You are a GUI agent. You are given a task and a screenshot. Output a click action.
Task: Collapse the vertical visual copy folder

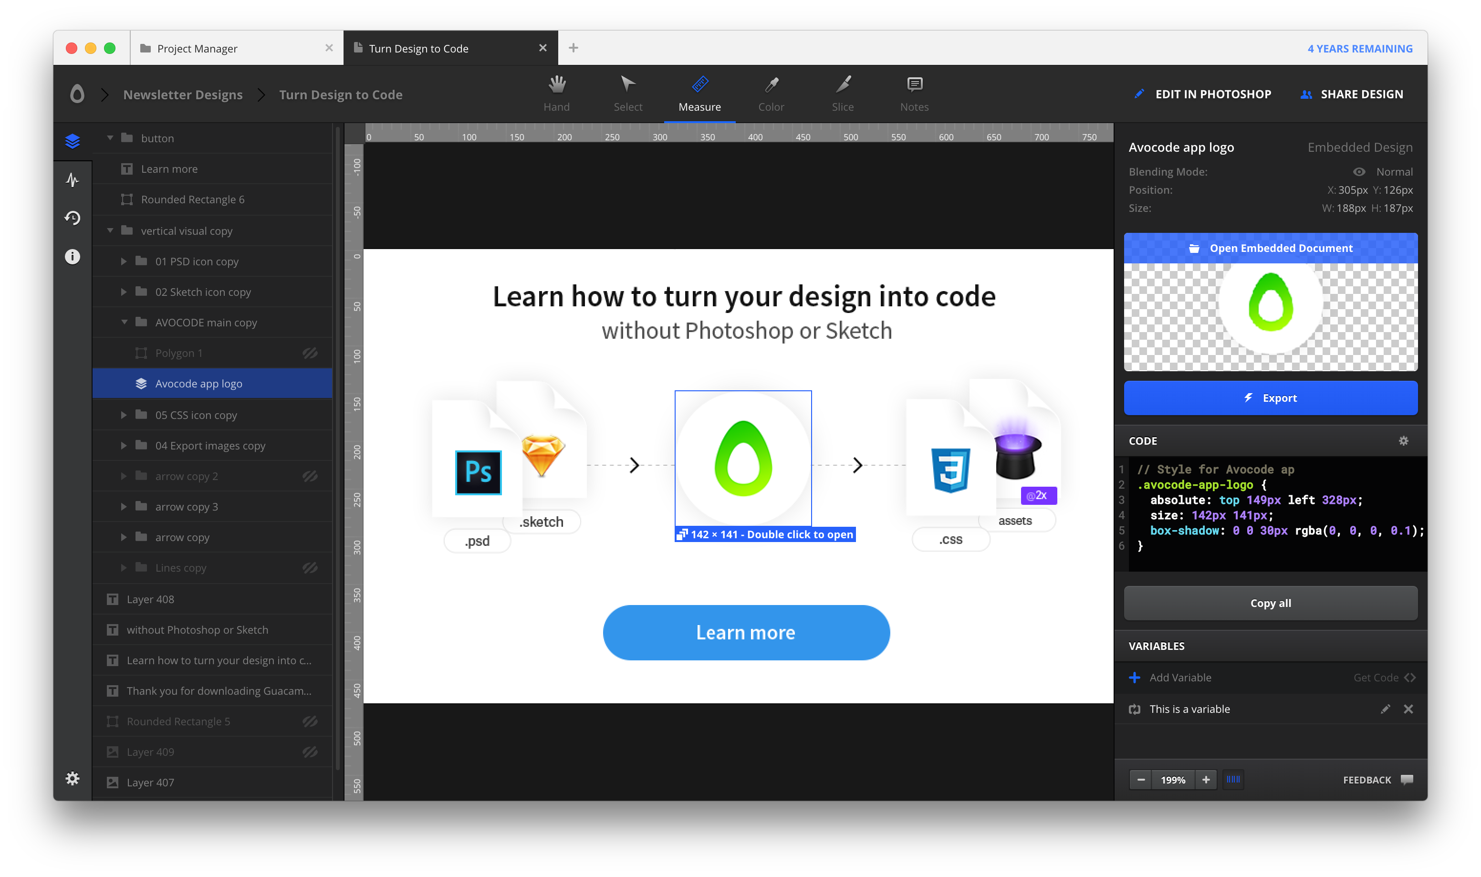click(110, 230)
